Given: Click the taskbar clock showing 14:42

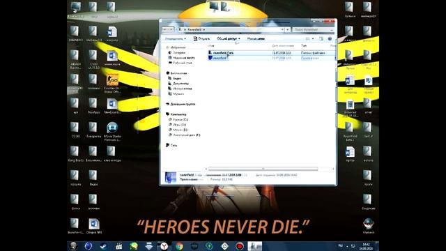Looking at the screenshot, I should 366,246.
